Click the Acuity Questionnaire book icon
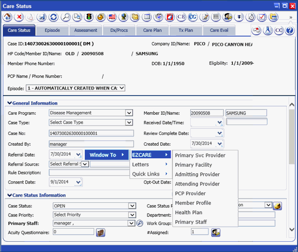The height and width of the screenshot is (252, 298). (101, 232)
